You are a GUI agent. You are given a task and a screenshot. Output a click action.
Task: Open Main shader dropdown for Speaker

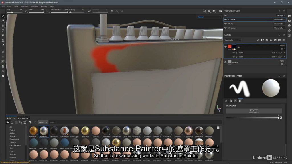(x=279, y=28)
